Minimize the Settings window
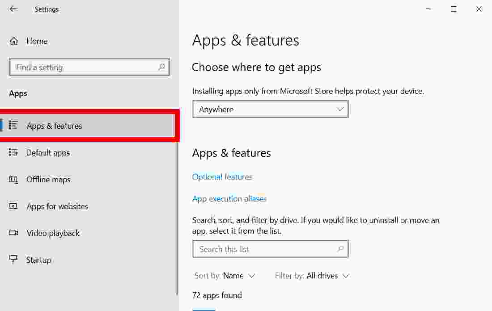 coord(428,9)
